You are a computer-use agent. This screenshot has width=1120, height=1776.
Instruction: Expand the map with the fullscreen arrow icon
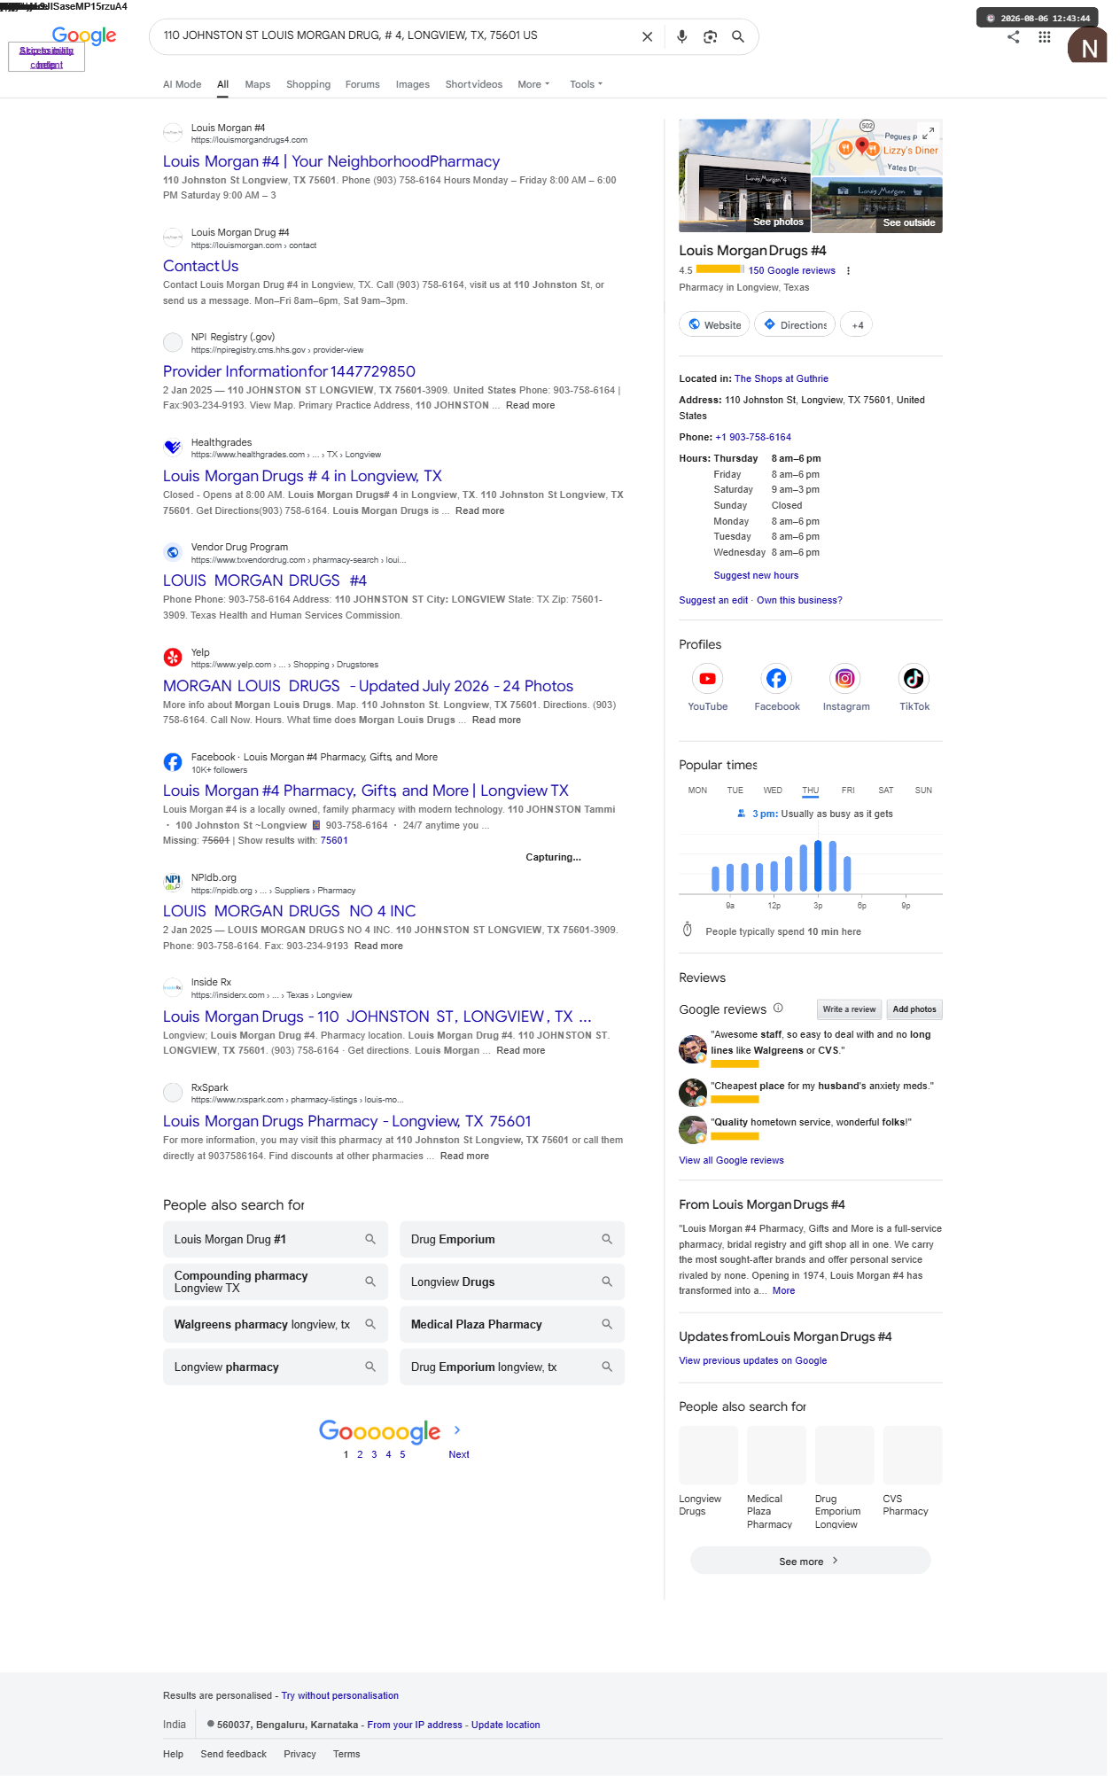pyautogui.click(x=927, y=134)
